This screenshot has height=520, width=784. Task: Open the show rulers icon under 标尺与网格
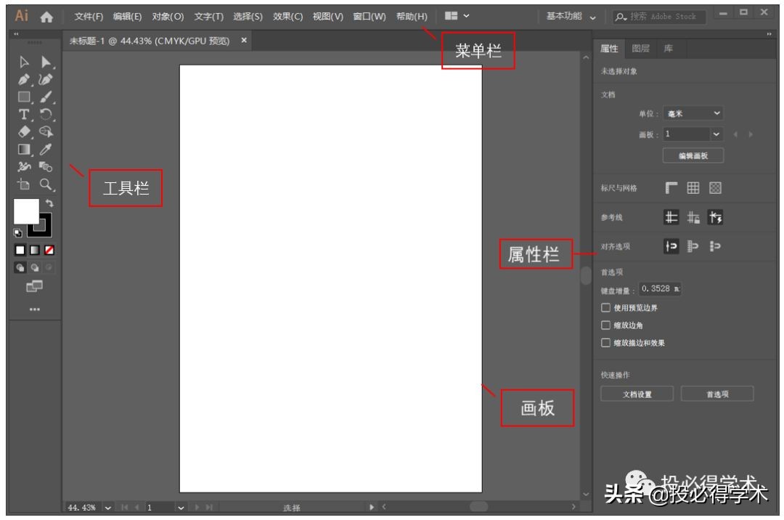click(671, 186)
